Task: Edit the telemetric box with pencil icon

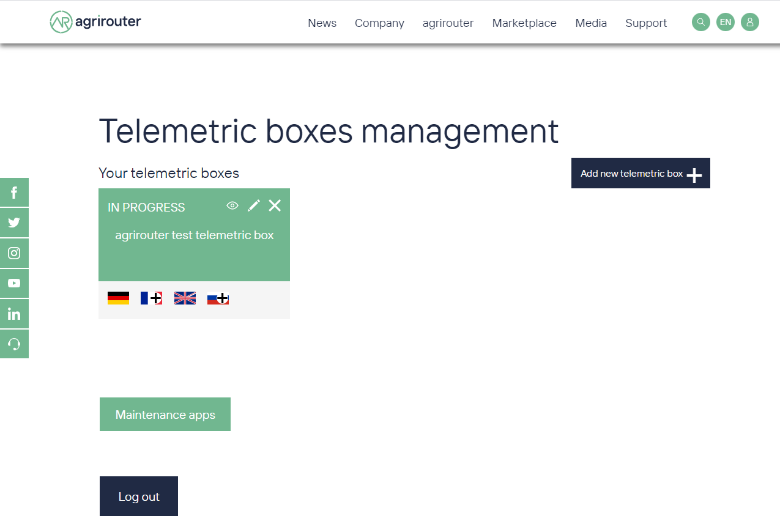Action: (254, 205)
